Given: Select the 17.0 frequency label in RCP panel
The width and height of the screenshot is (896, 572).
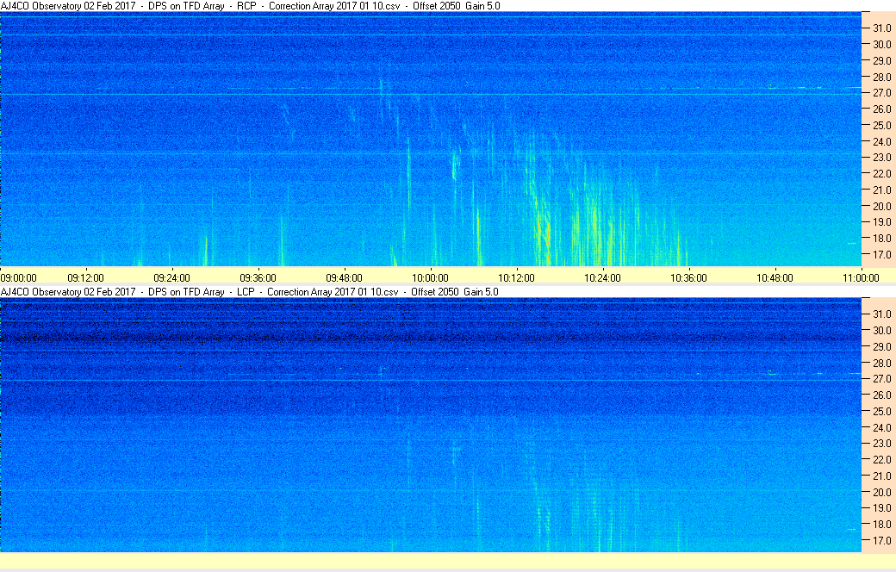Looking at the screenshot, I should (x=879, y=255).
